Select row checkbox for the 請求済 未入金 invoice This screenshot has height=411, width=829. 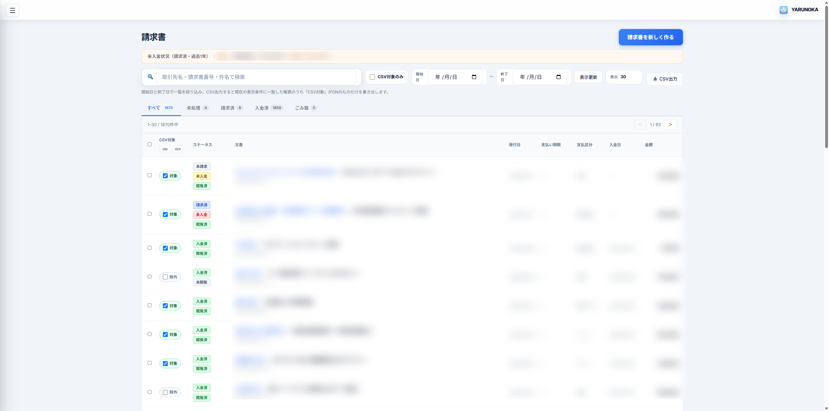[150, 214]
